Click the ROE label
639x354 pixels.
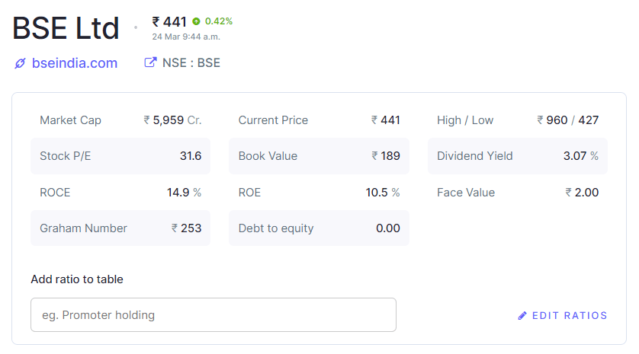(249, 193)
